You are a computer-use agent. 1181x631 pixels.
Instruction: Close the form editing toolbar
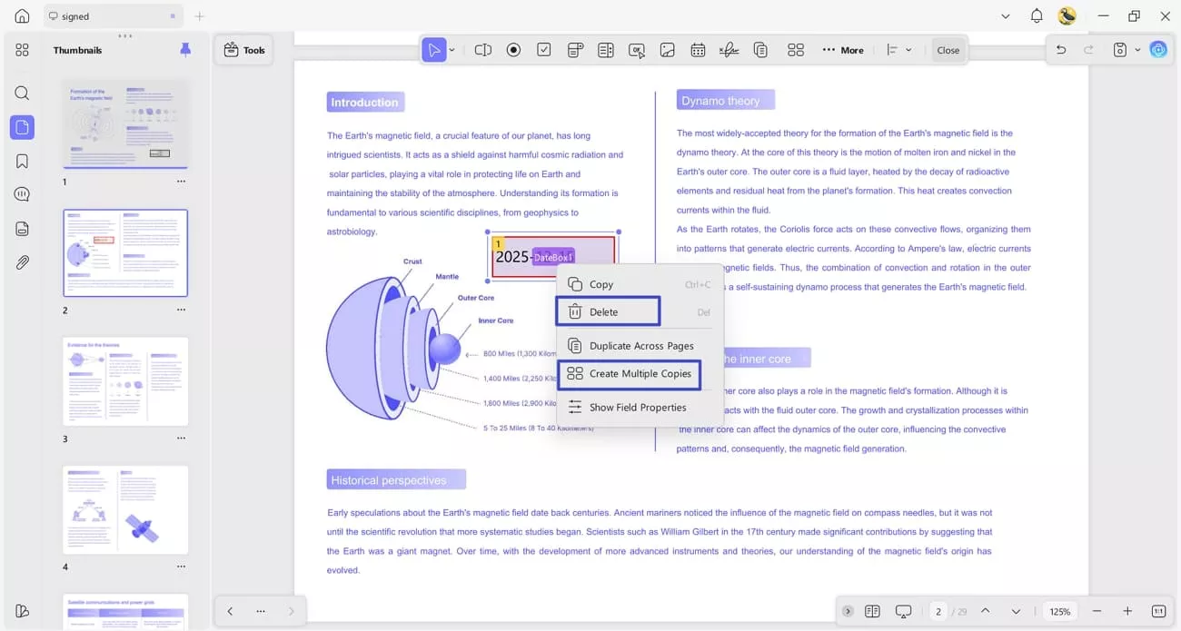point(948,50)
